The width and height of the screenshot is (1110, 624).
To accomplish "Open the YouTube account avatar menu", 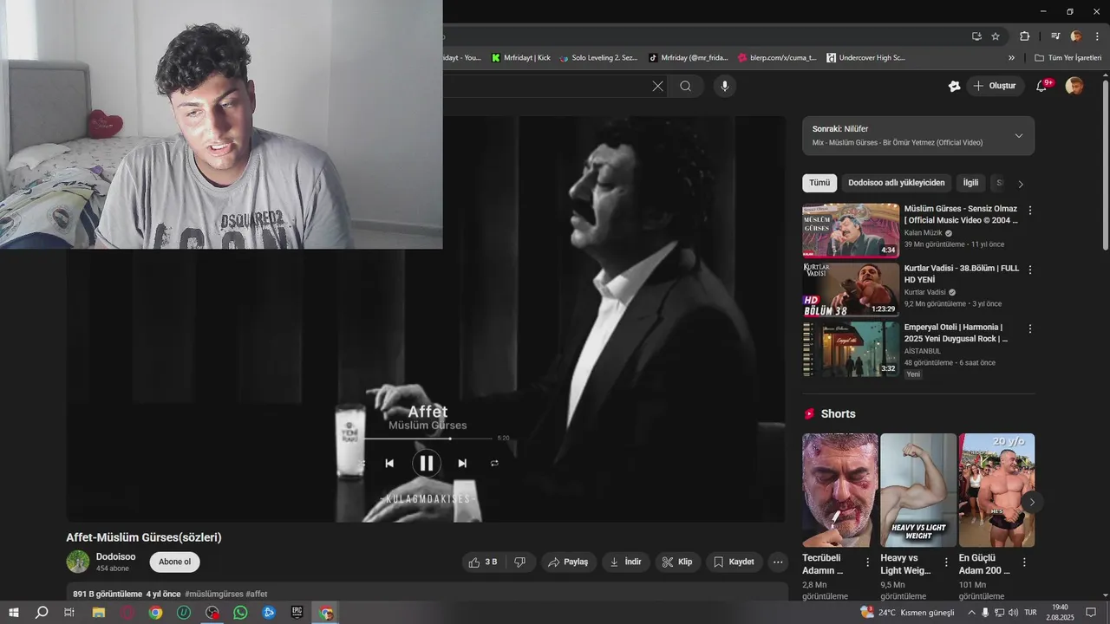I will click(x=1074, y=86).
